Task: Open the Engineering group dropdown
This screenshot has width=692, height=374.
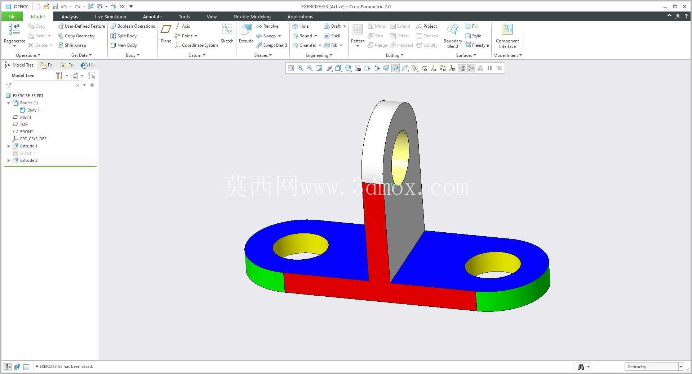Action: click(319, 55)
